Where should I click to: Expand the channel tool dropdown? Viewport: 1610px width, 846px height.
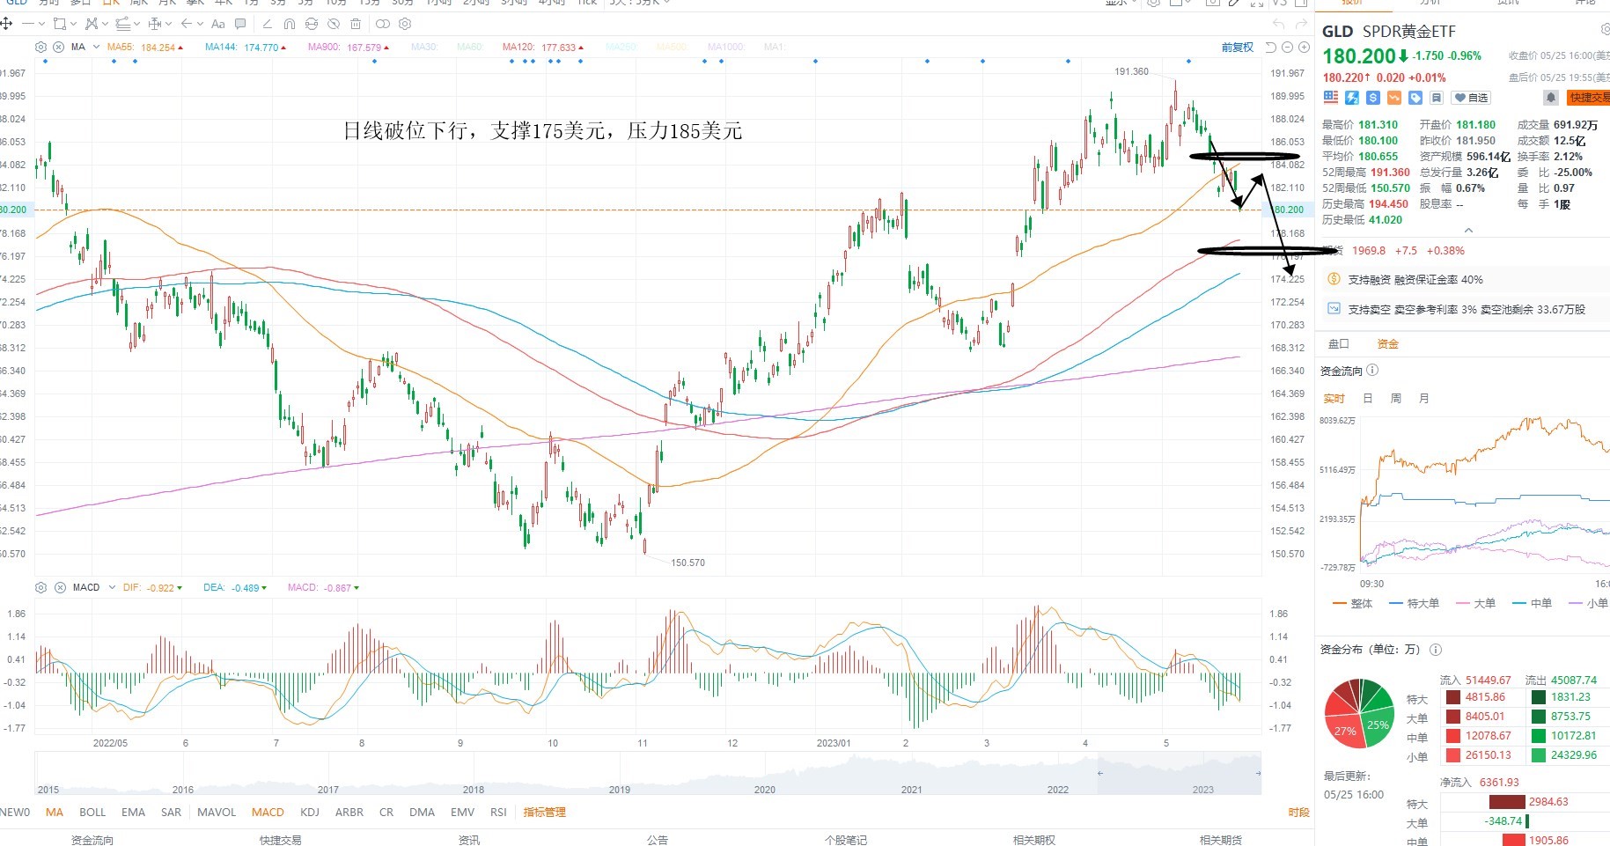(136, 24)
